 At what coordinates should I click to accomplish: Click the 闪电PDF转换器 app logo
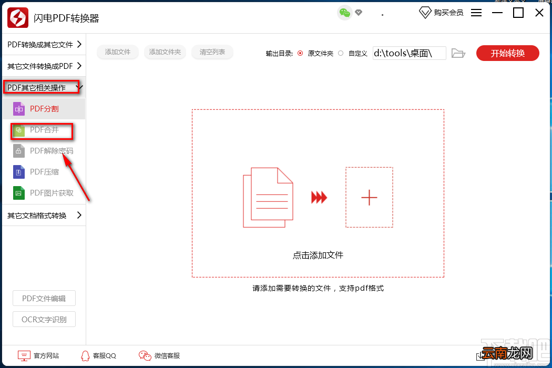(17, 17)
